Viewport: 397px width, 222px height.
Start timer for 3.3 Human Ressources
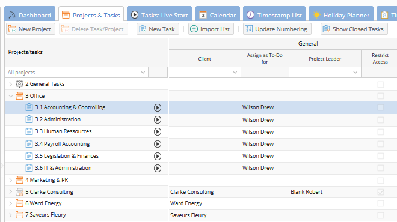(158, 131)
